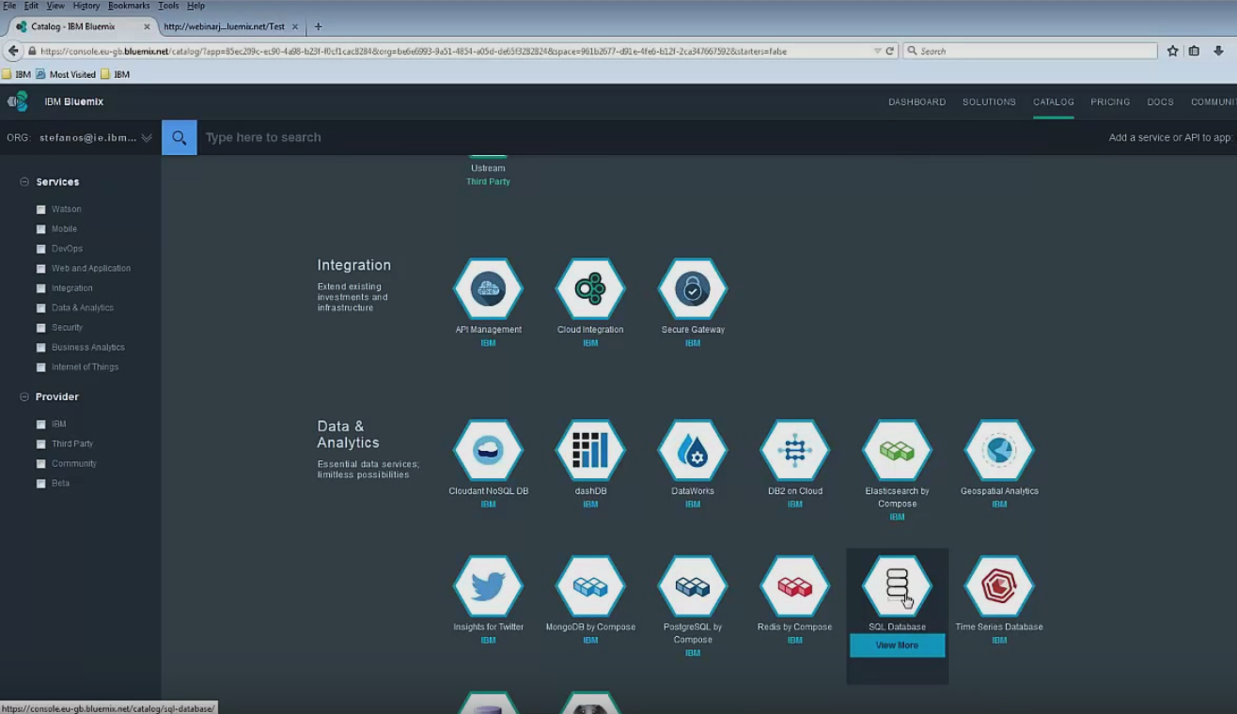Open the History menu in the menu bar
The width and height of the screenshot is (1237, 714).
tap(86, 6)
